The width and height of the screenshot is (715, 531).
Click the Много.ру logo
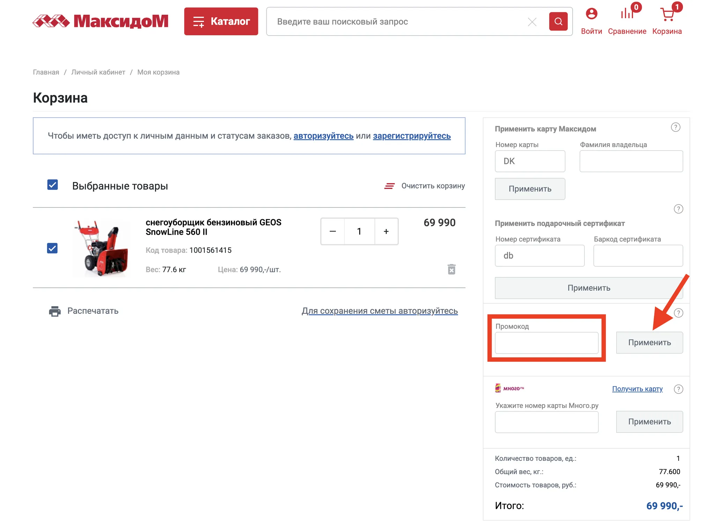point(509,388)
